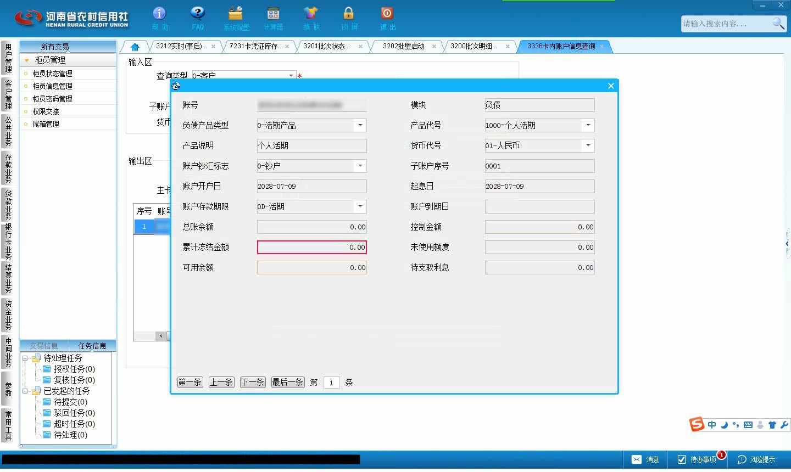Open the 贷款业务 vertical sidebar tab
This screenshot has height=472, width=791.
(8, 205)
